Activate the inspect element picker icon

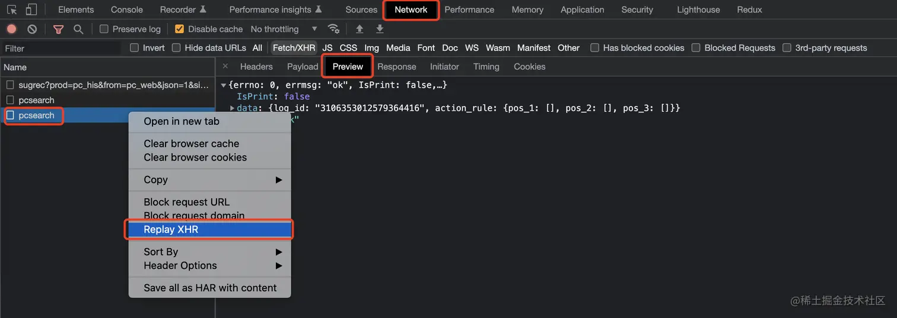pyautogui.click(x=12, y=9)
